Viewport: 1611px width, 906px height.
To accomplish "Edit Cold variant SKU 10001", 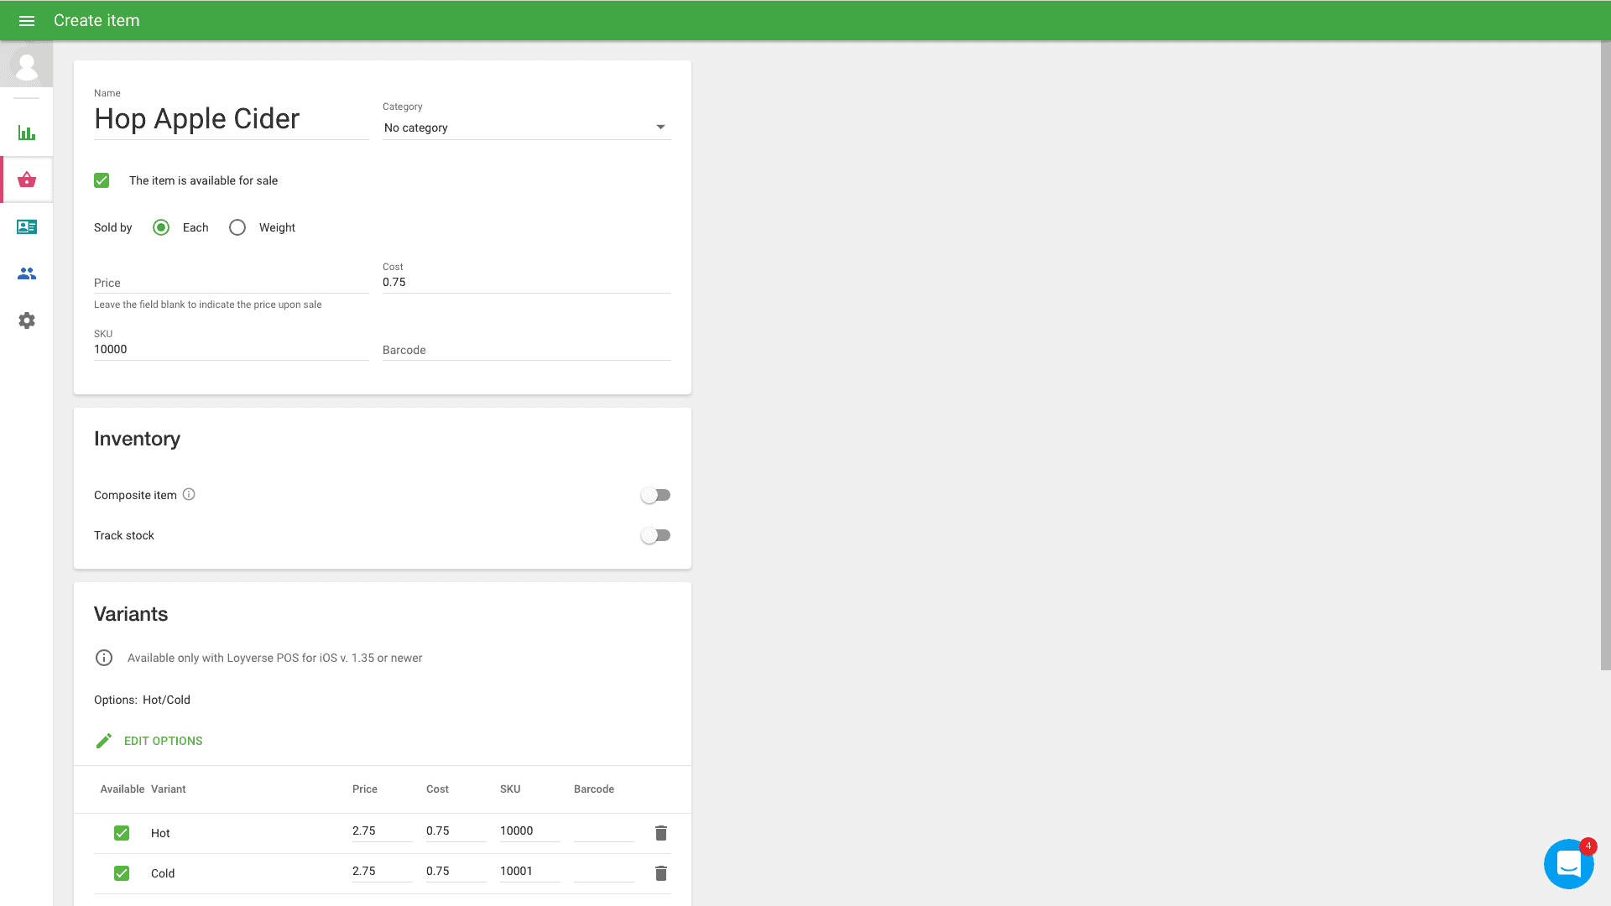I will point(530,871).
